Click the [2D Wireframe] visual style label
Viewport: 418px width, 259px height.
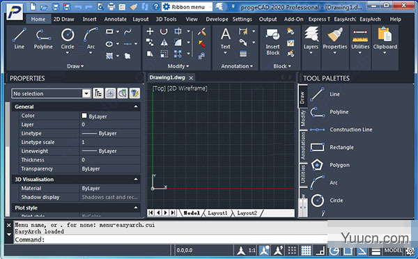(187, 88)
